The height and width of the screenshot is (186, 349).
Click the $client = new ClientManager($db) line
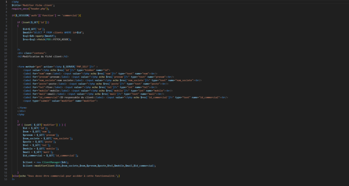pyautogui.click(x=45, y=162)
